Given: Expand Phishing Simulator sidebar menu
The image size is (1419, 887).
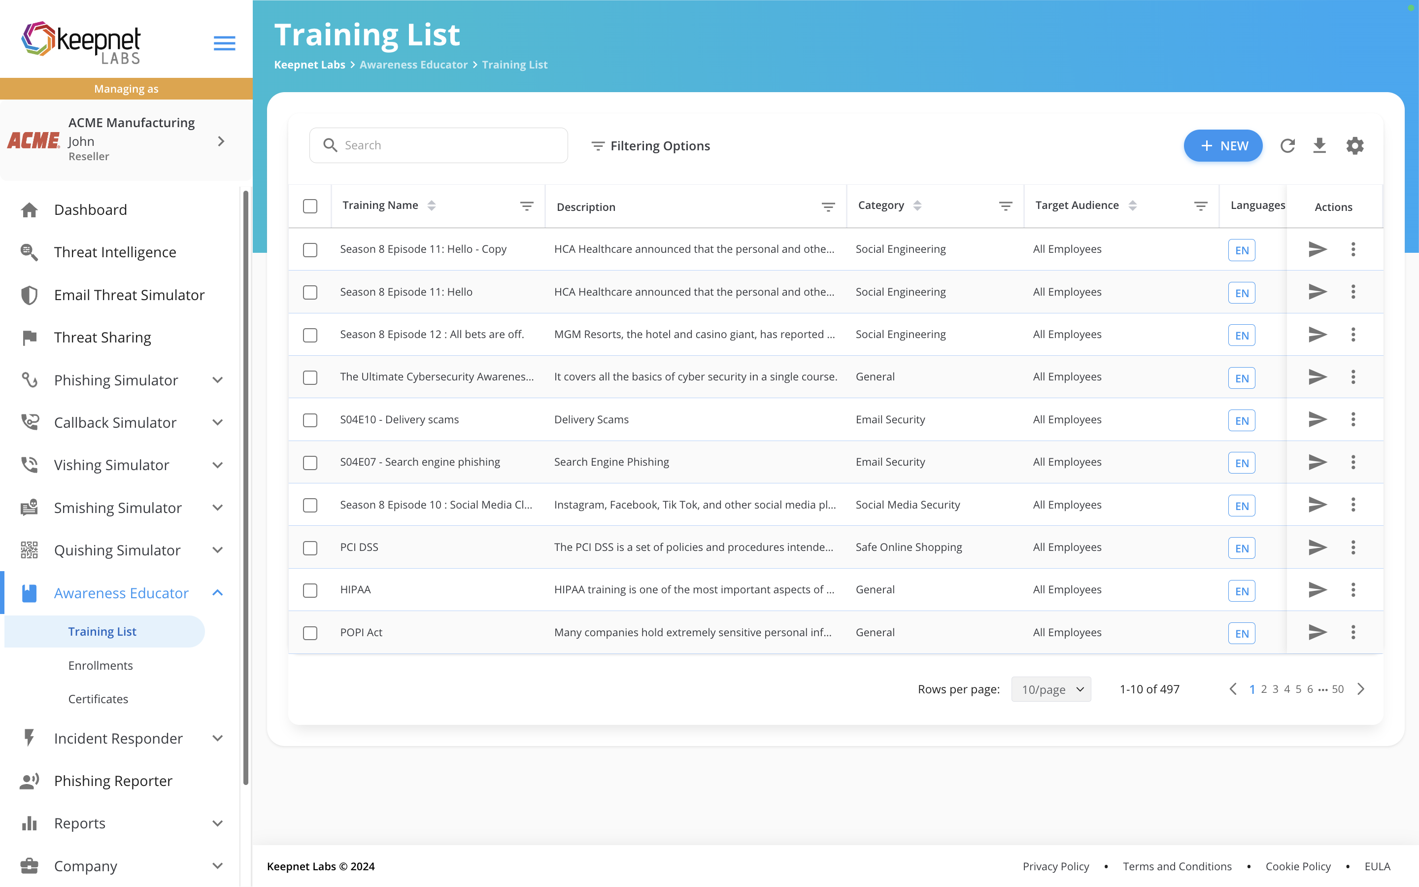Looking at the screenshot, I should 218,380.
